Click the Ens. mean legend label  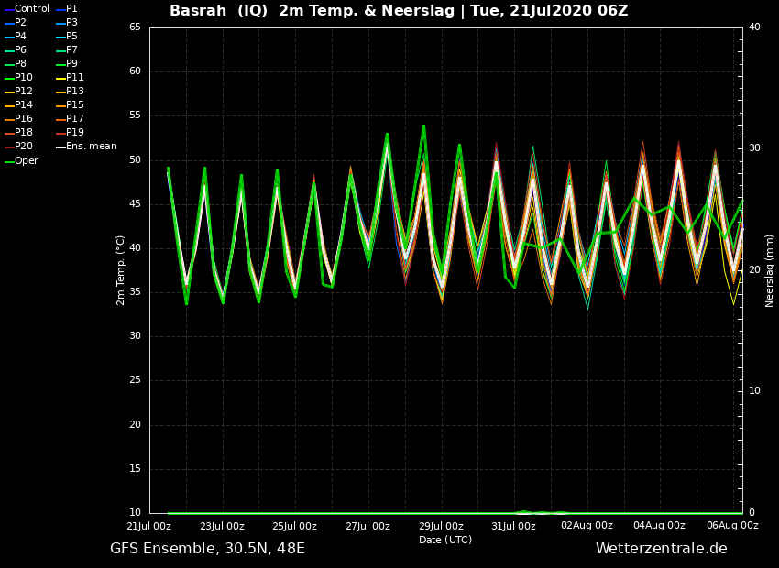(92, 146)
